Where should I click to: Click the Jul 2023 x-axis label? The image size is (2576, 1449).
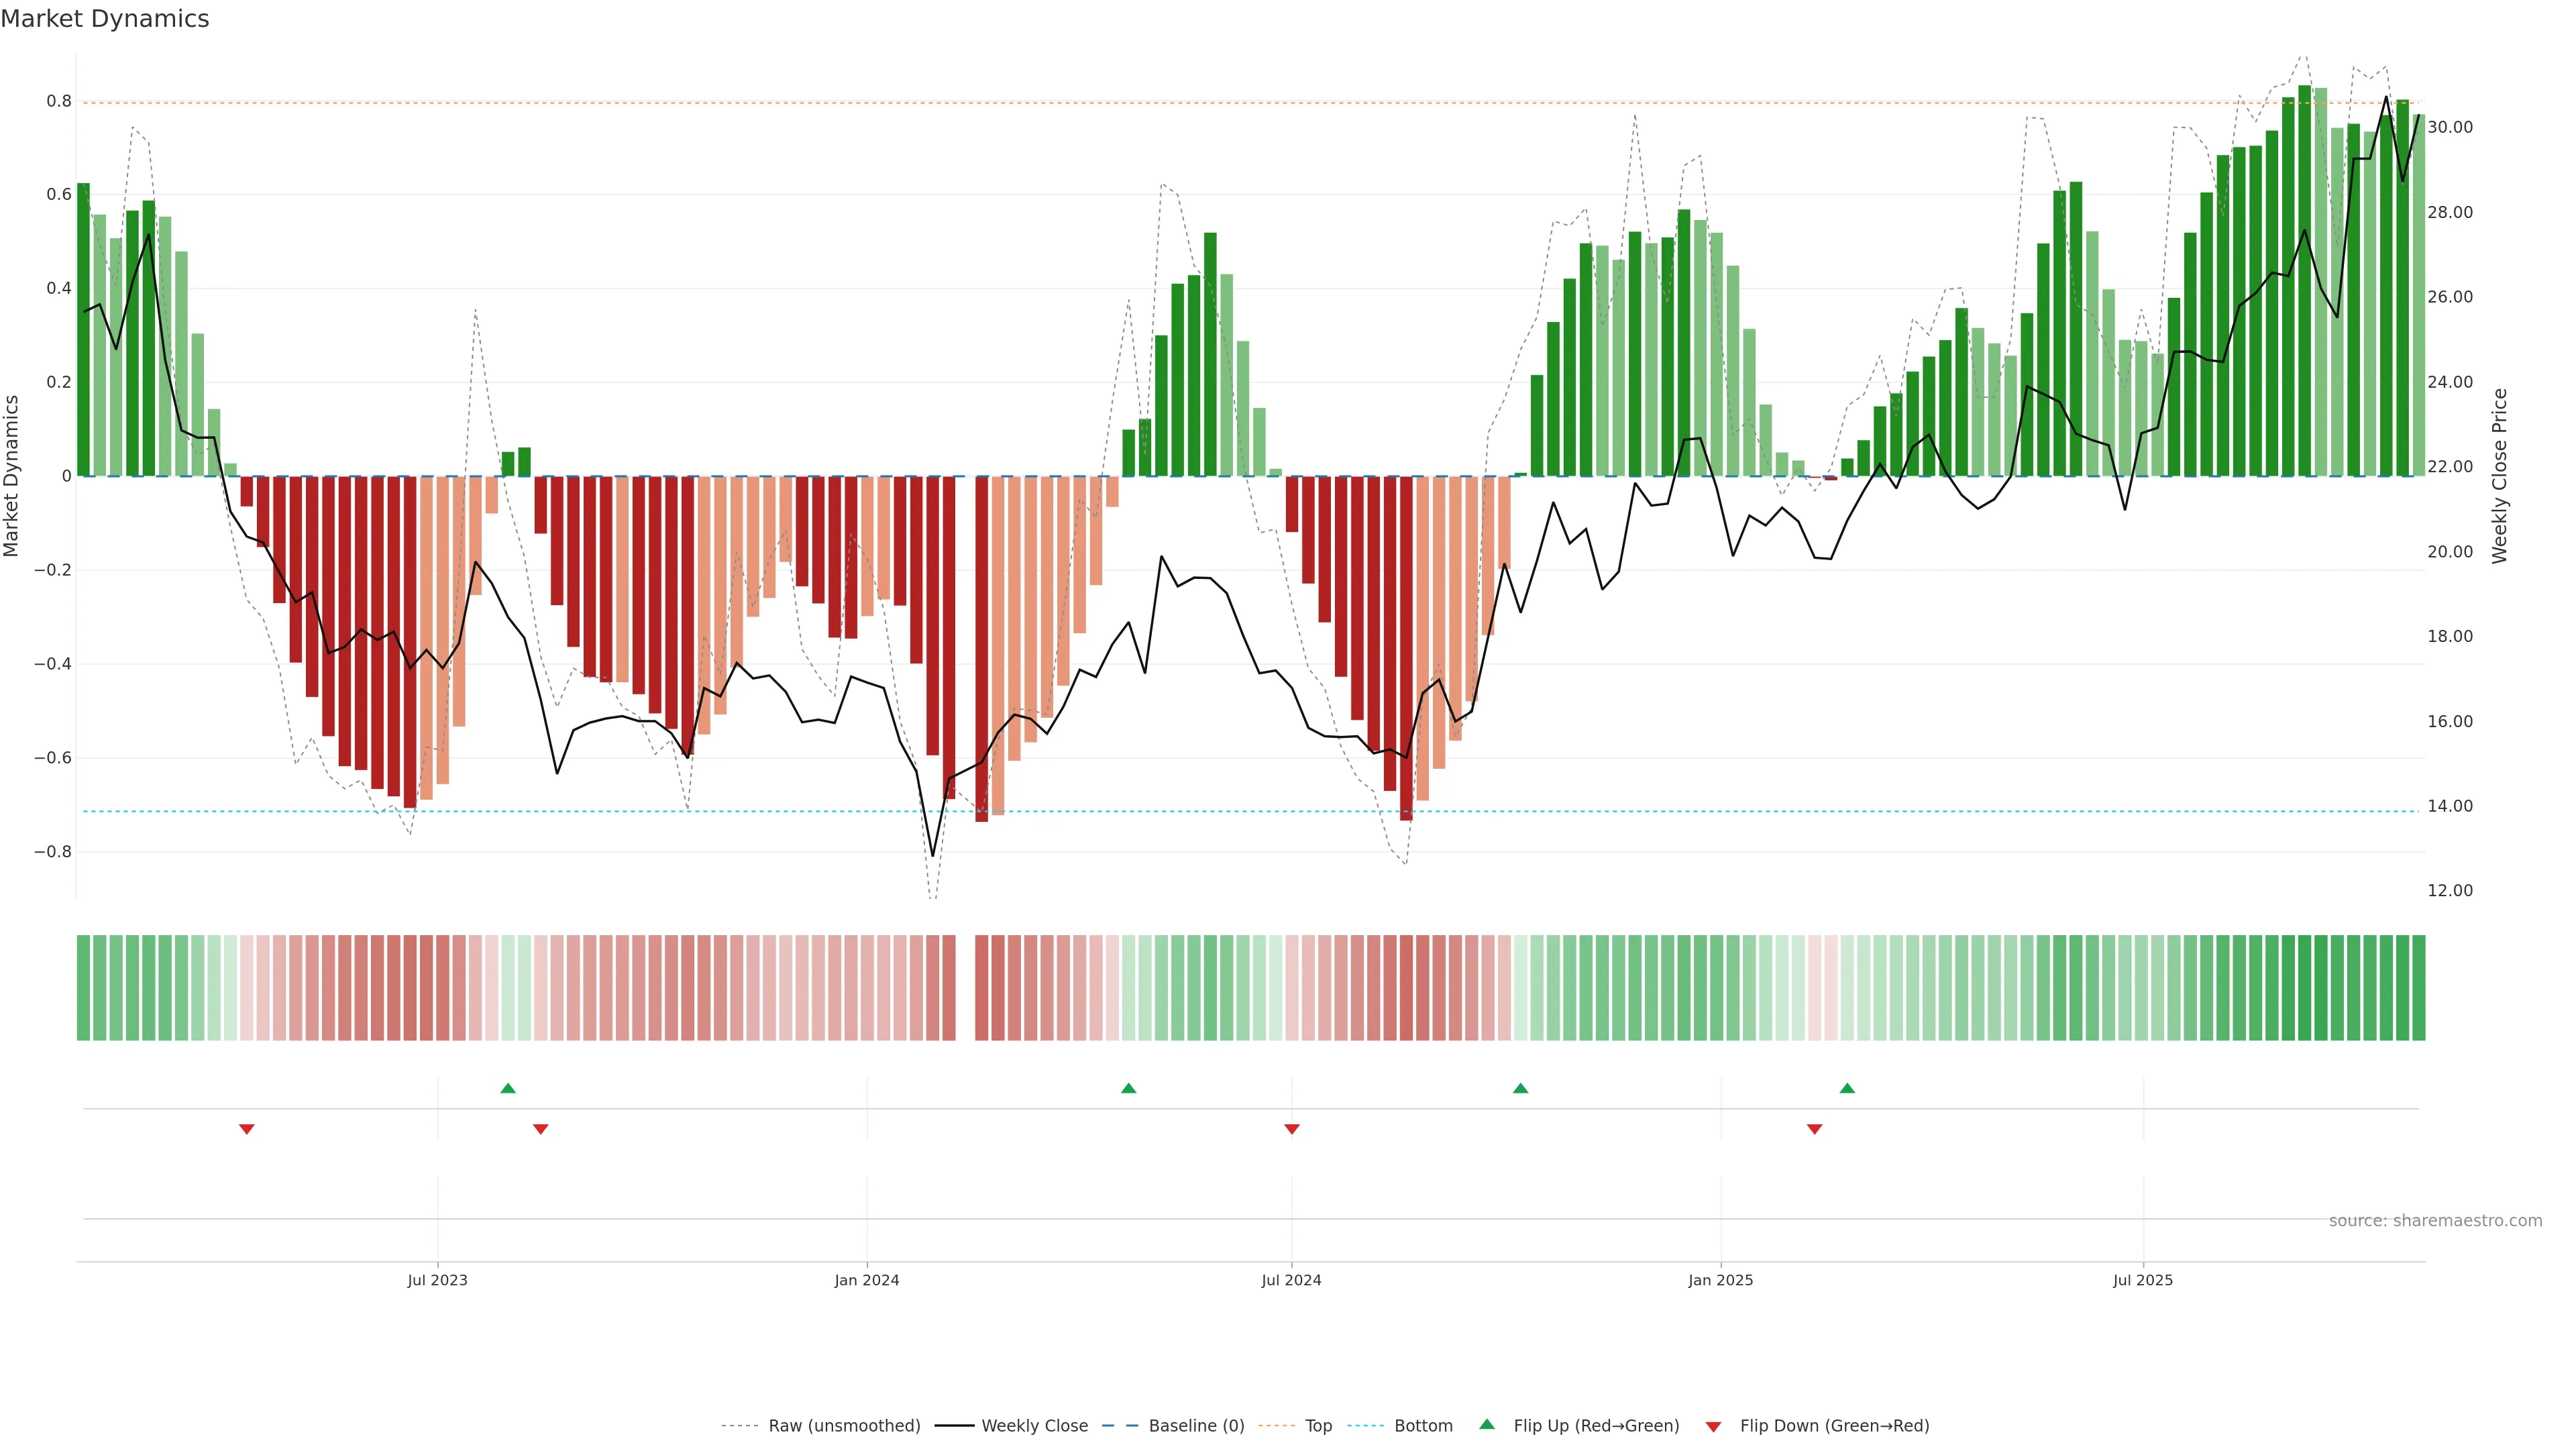437,1281
